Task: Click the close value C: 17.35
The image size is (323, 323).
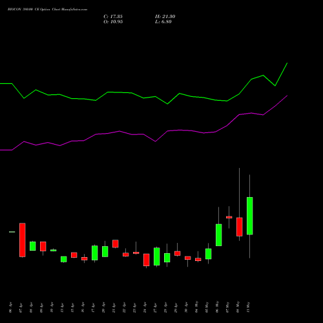Action: (x=113, y=17)
